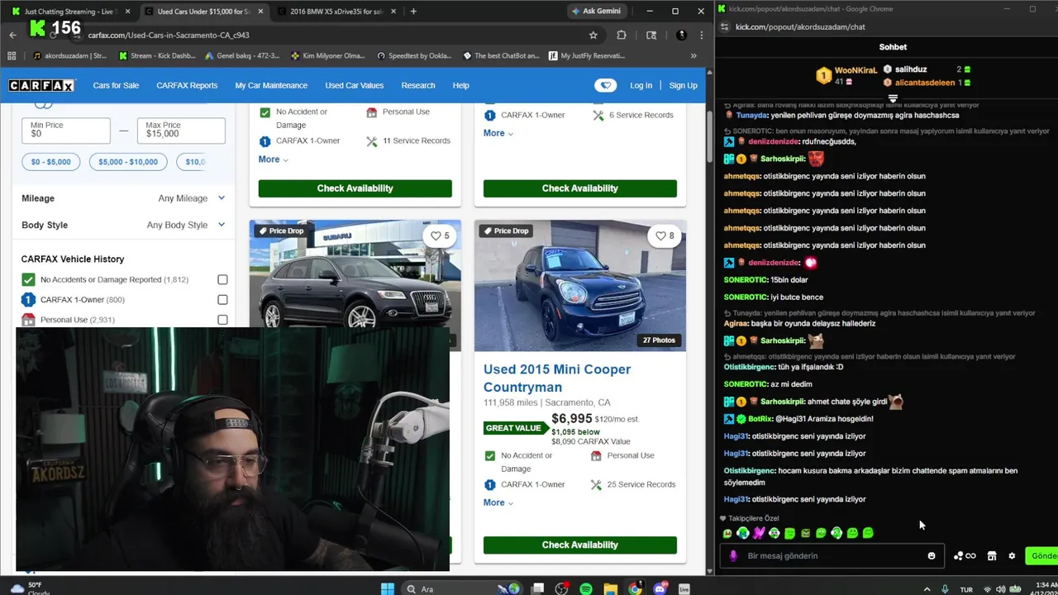The width and height of the screenshot is (1058, 595).
Task: Favorite the Mini Cooper listing with 8 hearts
Action: 665,236
